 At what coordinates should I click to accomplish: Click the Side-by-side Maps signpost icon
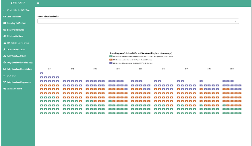[5, 36]
